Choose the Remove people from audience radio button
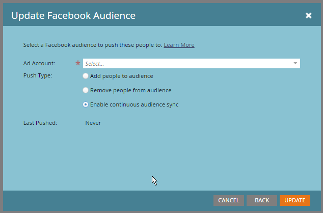Screen dimensions: 323x213 [86, 90]
